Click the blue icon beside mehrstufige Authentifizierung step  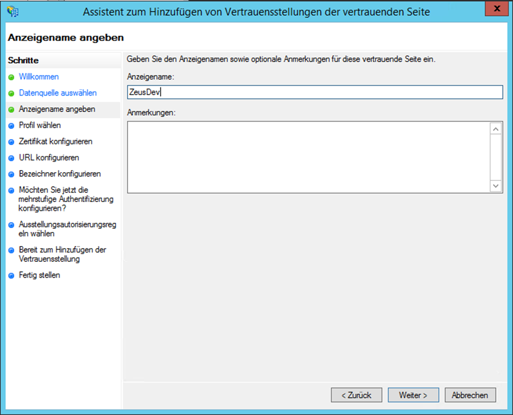click(12, 191)
